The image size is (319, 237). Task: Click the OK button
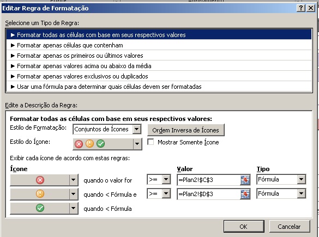(244, 227)
